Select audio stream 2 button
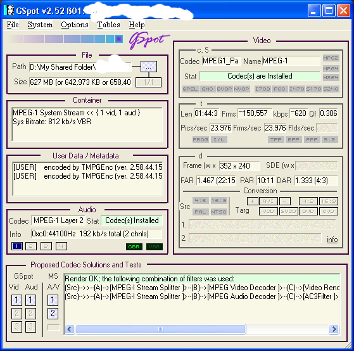 (x=31, y=246)
